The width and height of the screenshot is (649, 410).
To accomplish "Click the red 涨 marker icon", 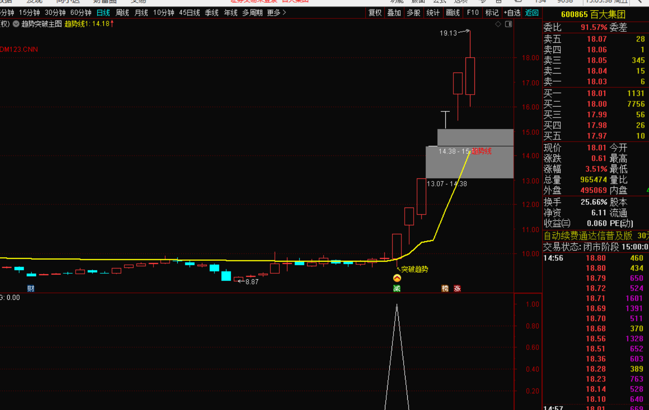I will point(457,289).
